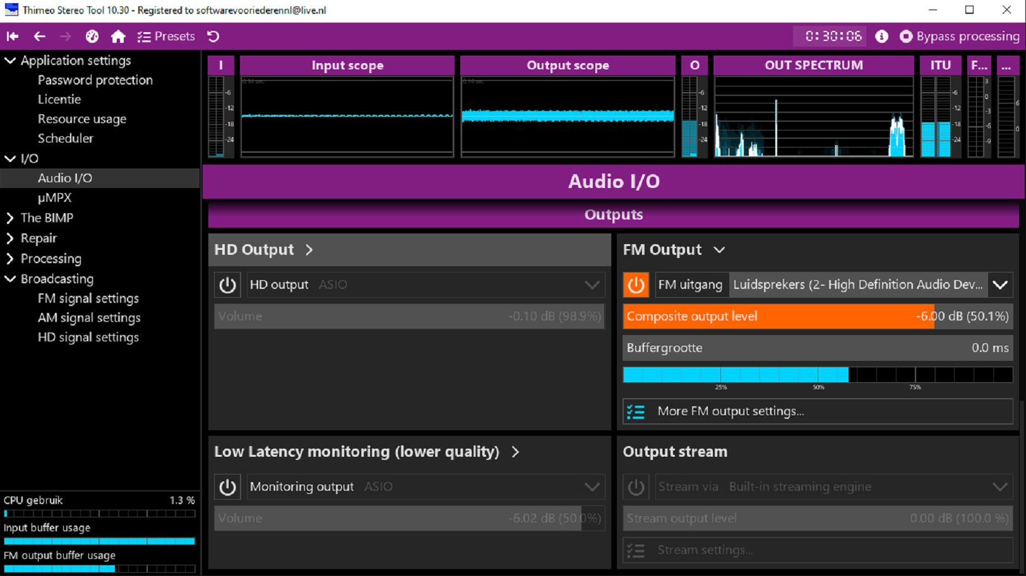Open the Presets list
Image resolution: width=1026 pixels, height=576 pixels.
[166, 37]
